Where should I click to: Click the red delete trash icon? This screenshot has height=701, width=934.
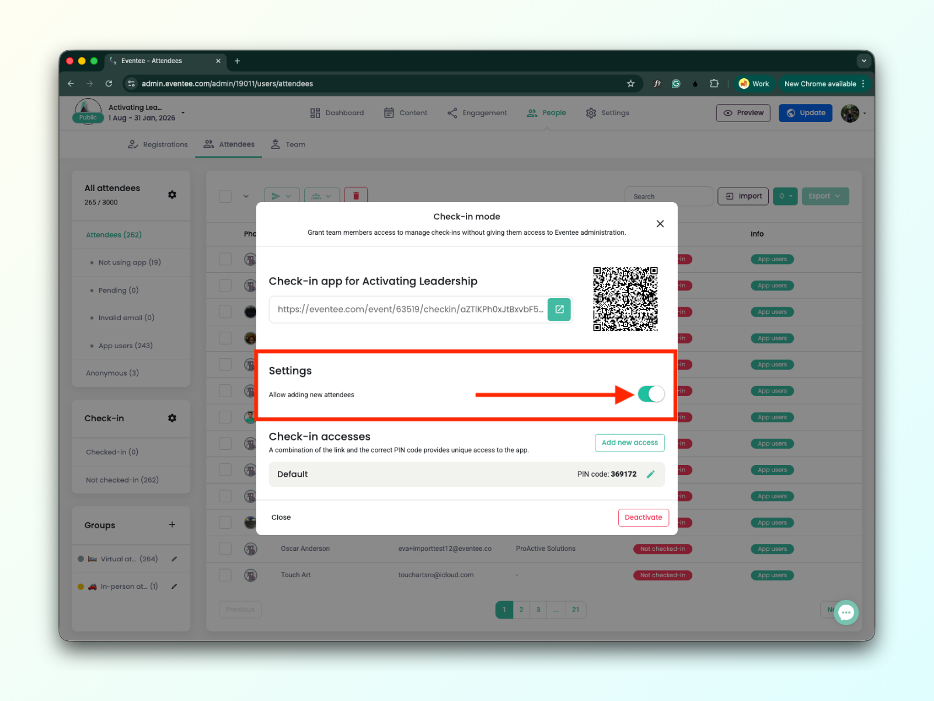356,196
